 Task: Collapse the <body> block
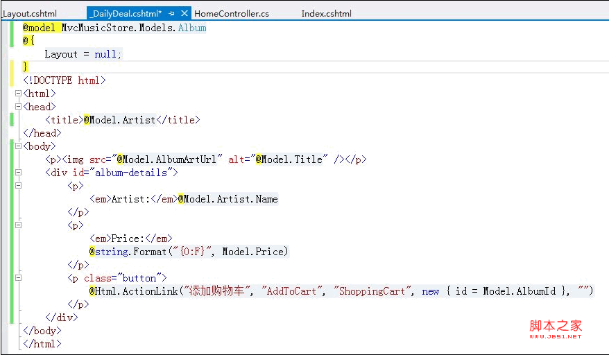pos(19,146)
